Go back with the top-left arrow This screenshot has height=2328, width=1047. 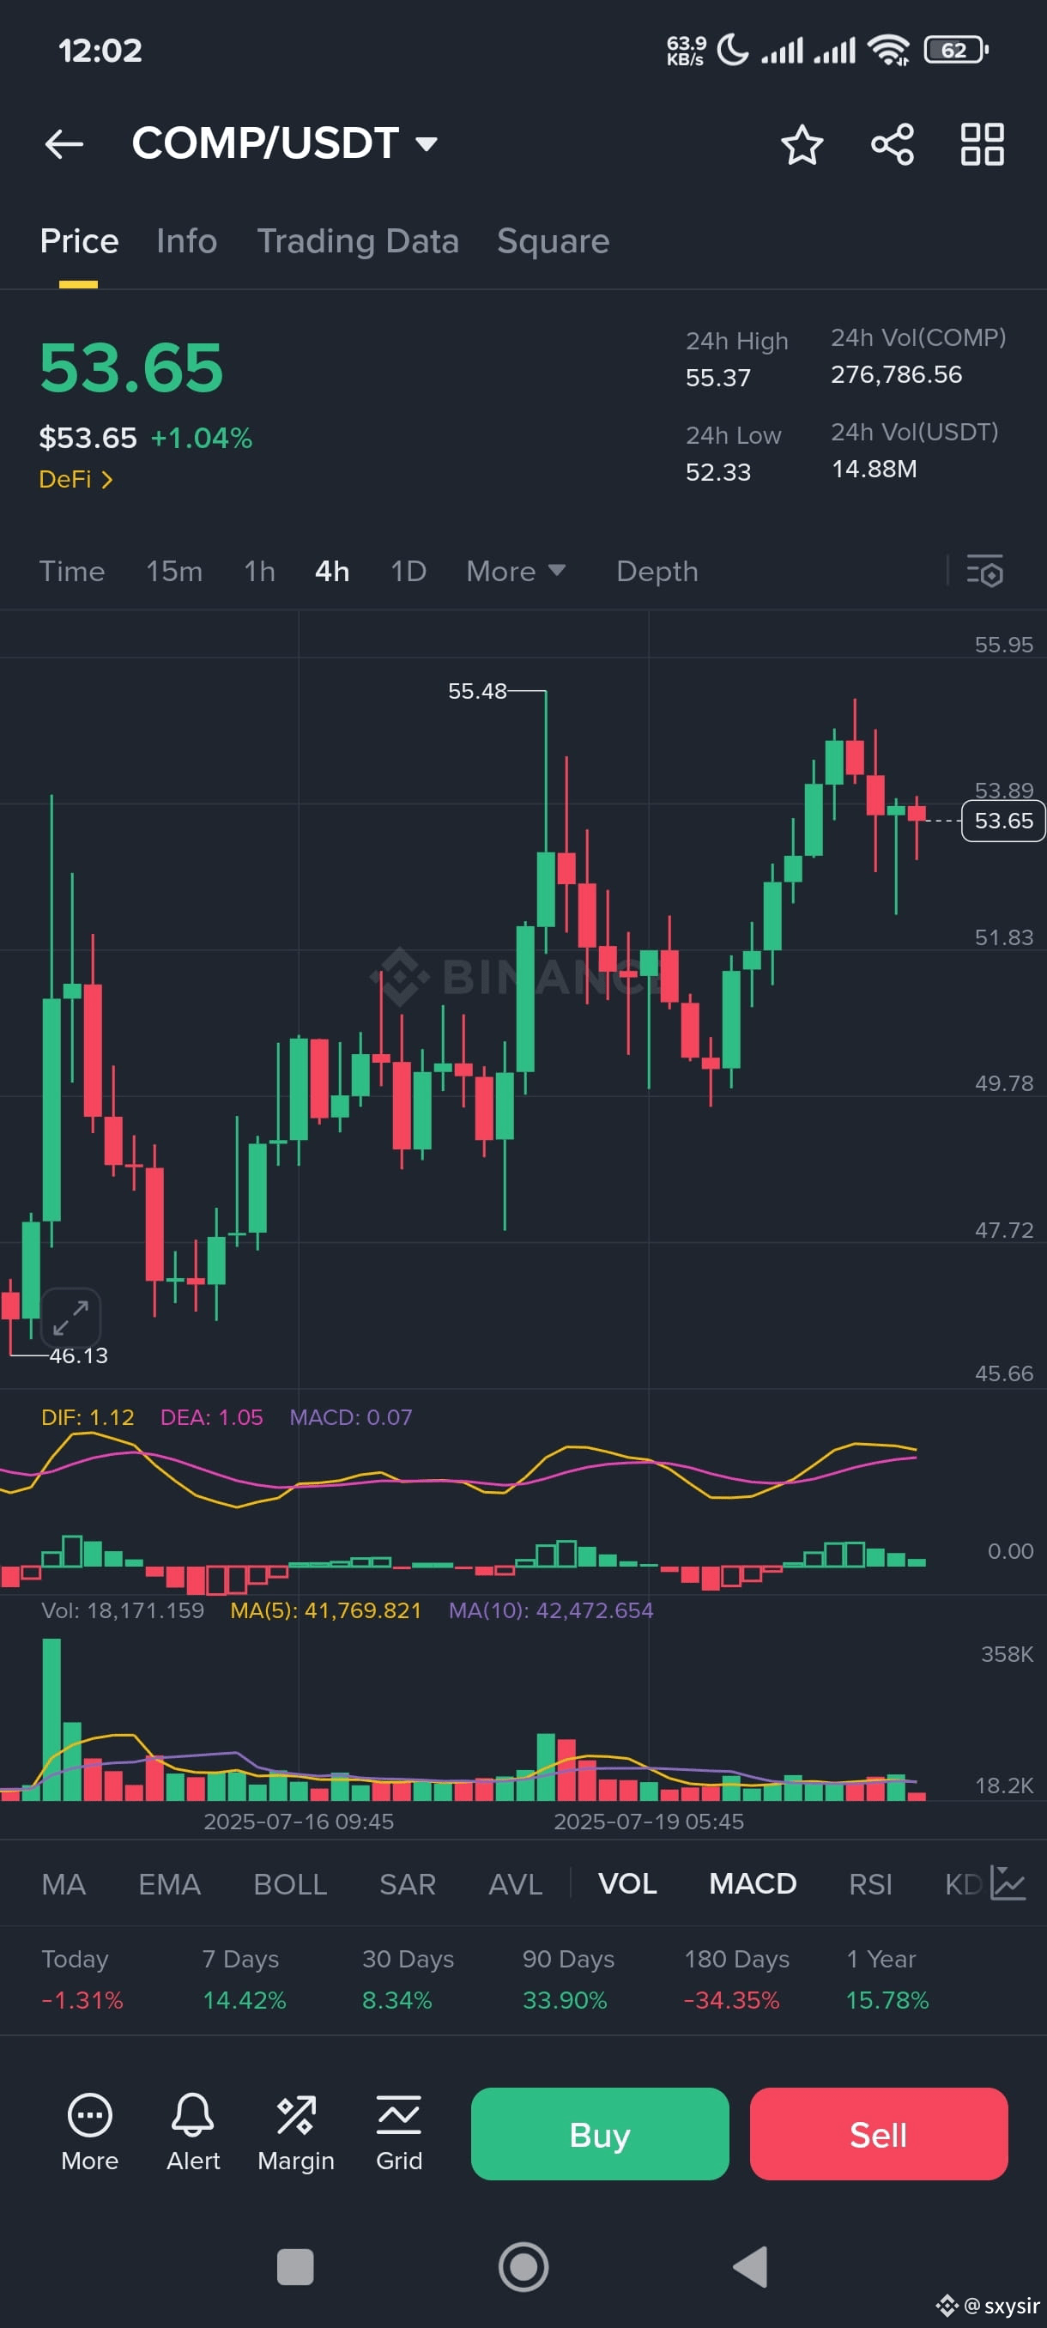tap(64, 143)
